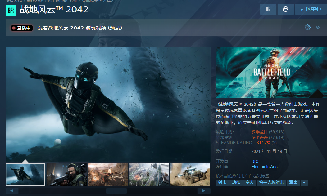Image resolution: width=327 pixels, height=196 pixels.
Task: Open broadcast title 观看战地风云 2042 游玩视频
Action: pyautogui.click(x=80, y=28)
